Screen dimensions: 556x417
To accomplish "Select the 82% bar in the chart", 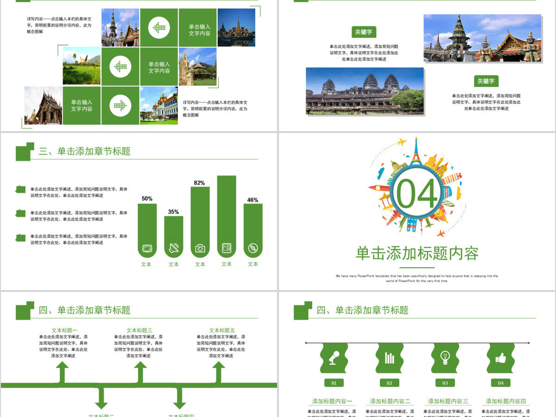I will (x=200, y=222).
